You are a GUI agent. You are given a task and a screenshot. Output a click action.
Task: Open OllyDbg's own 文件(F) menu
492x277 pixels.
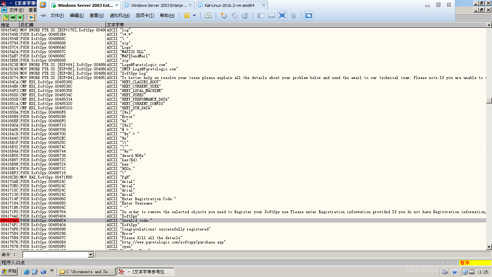(16, 10)
